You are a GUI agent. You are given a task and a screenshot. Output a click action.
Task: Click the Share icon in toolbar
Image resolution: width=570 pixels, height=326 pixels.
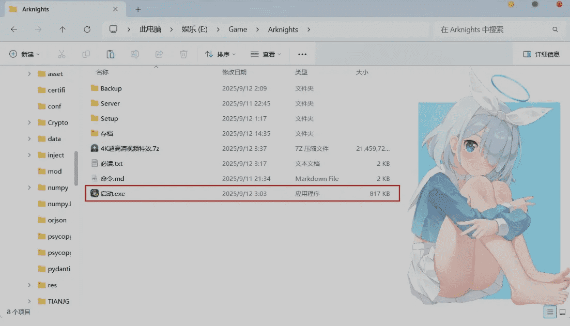[159, 54]
